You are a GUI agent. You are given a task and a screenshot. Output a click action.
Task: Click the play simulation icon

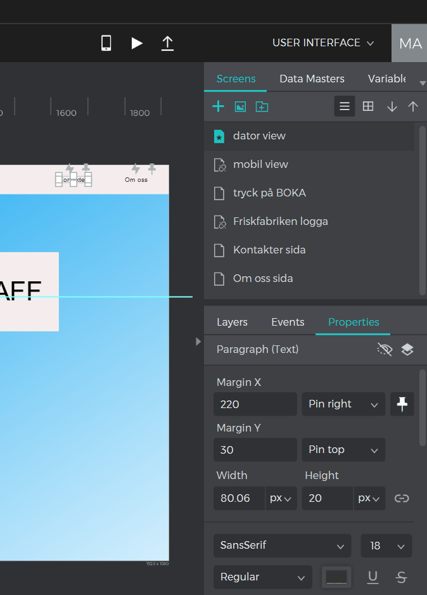[137, 43]
